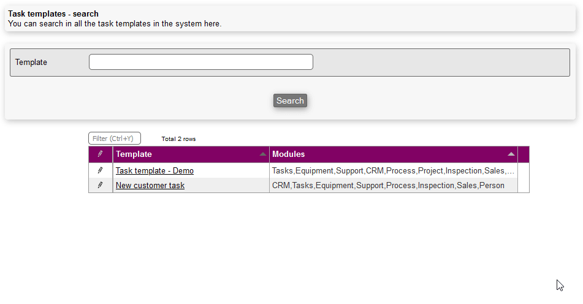
Task: Click the pencil icon for Task template - Demo
Action: pyautogui.click(x=101, y=170)
